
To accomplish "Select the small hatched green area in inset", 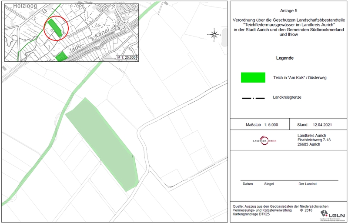I will point(61,57).
